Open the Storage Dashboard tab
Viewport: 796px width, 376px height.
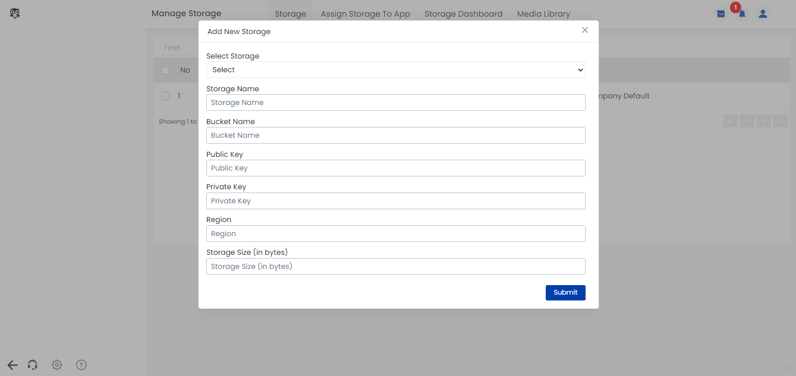(463, 14)
